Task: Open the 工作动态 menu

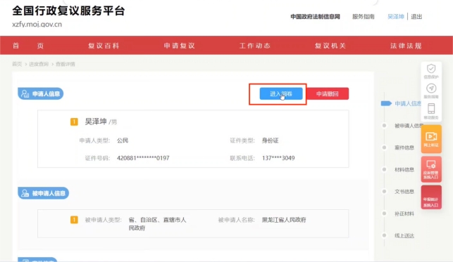Action: pos(255,46)
